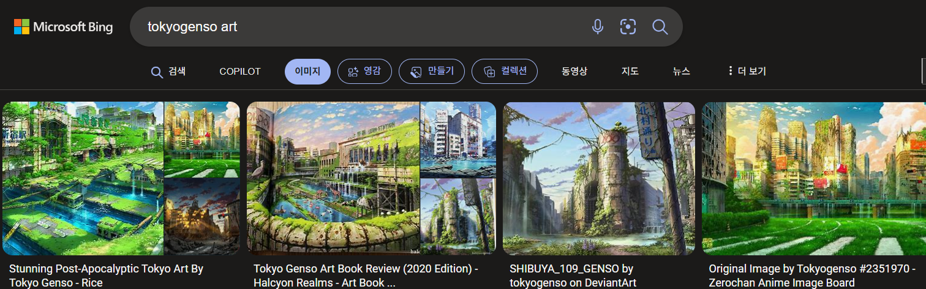Open SHIBUYA_109_GENSO DeviantArt link
This screenshot has width=926, height=289.
coord(573,276)
